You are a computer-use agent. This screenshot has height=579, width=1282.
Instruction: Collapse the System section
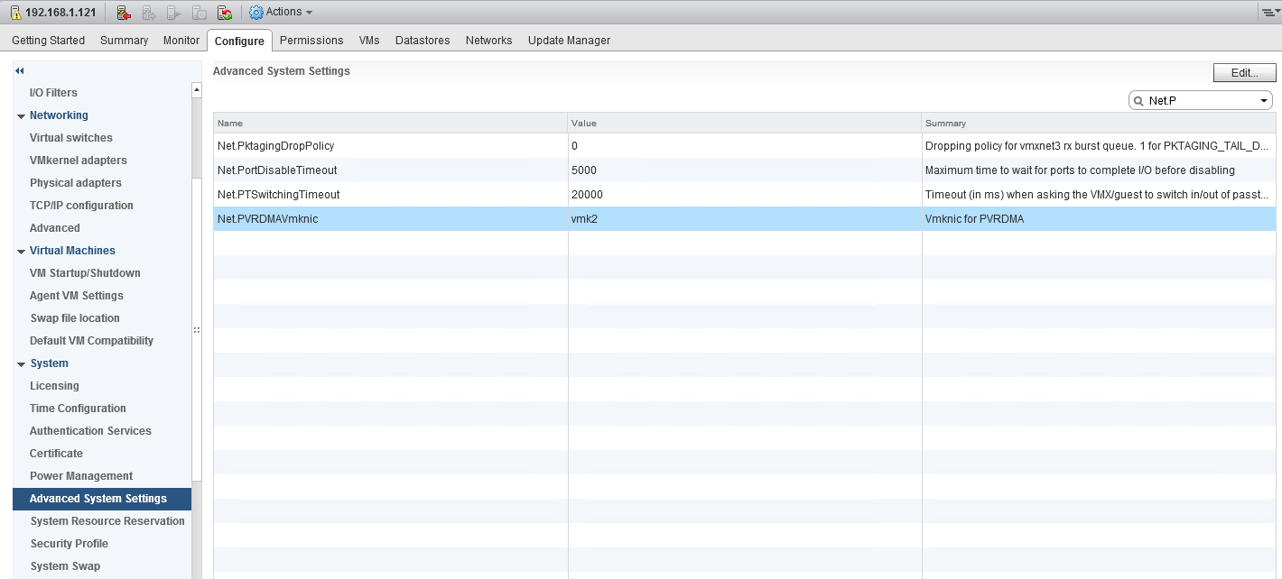(21, 364)
